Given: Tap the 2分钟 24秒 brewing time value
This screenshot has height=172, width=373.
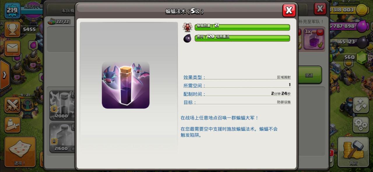Looking at the screenshot, I should (x=281, y=94).
